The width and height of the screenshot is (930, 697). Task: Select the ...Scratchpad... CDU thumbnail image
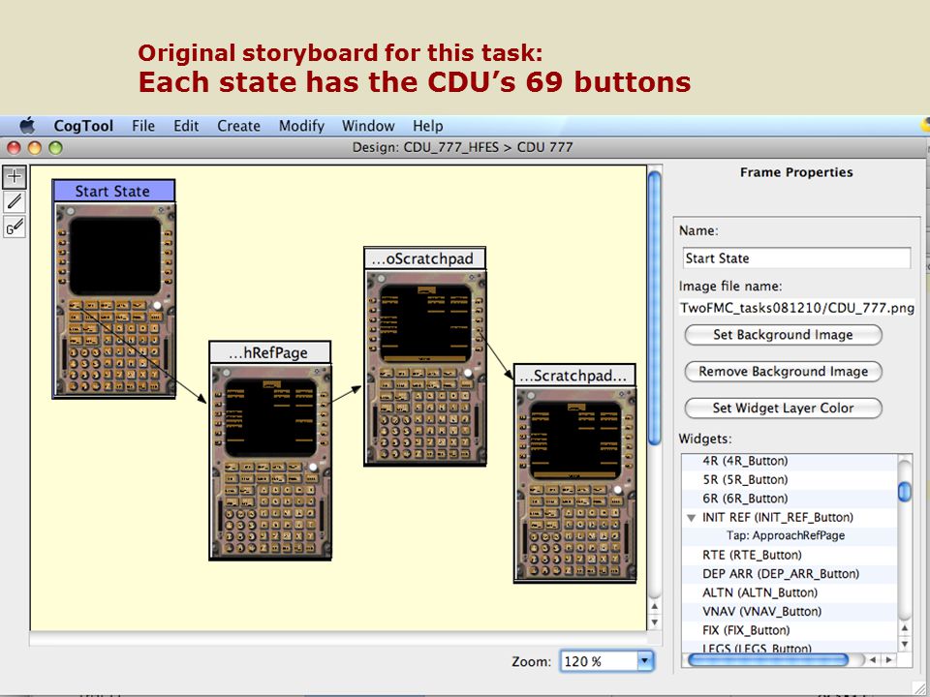(574, 484)
